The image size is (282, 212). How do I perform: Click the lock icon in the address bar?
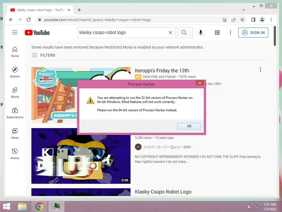[x=40, y=20]
